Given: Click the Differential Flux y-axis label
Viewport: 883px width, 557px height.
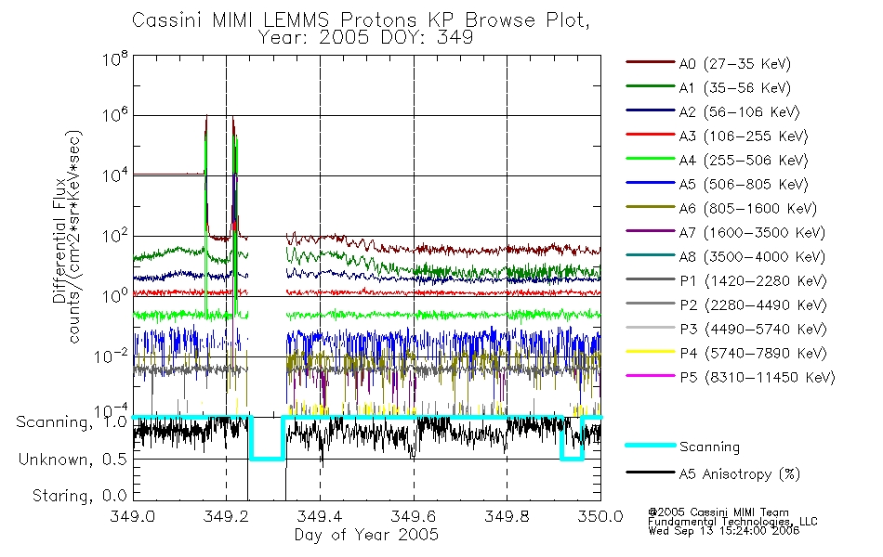Looking at the screenshot, I should 59,240.
